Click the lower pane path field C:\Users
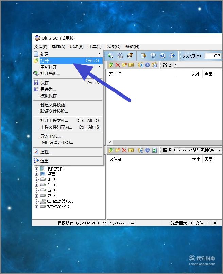Image resolution: width=223 pixels, height=274 pixels. click(198, 150)
